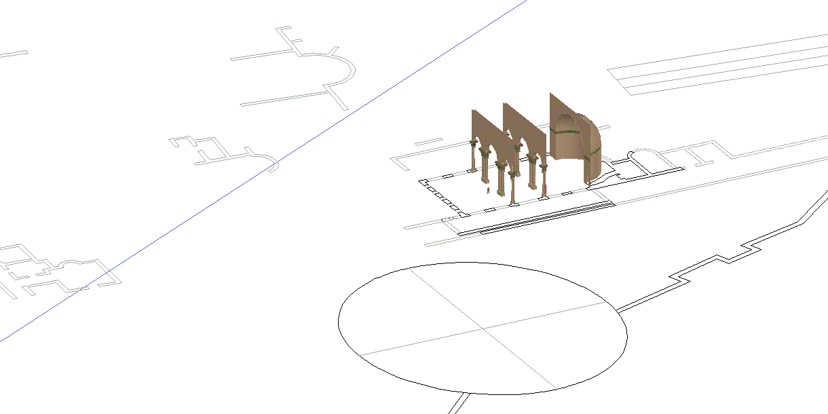The image size is (828, 414).
Task: Click the tiny human scale figure
Action: (487, 191)
